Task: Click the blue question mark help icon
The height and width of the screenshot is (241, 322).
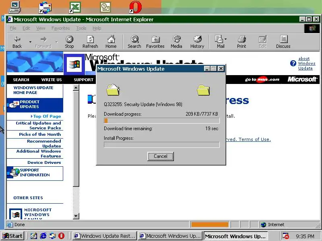Action: pos(293,63)
